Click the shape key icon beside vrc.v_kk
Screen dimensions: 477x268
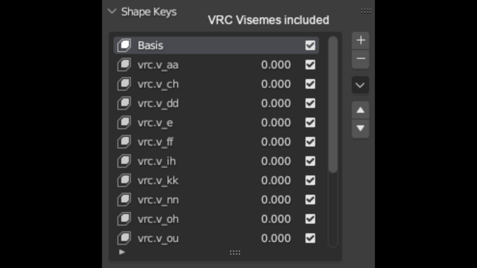tap(124, 181)
